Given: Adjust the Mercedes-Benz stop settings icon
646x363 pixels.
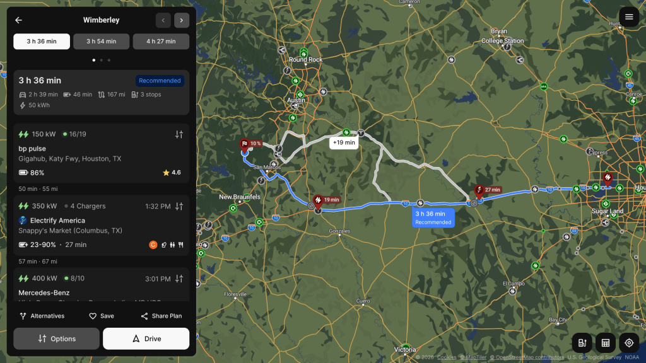Looking at the screenshot, I should click(179, 279).
